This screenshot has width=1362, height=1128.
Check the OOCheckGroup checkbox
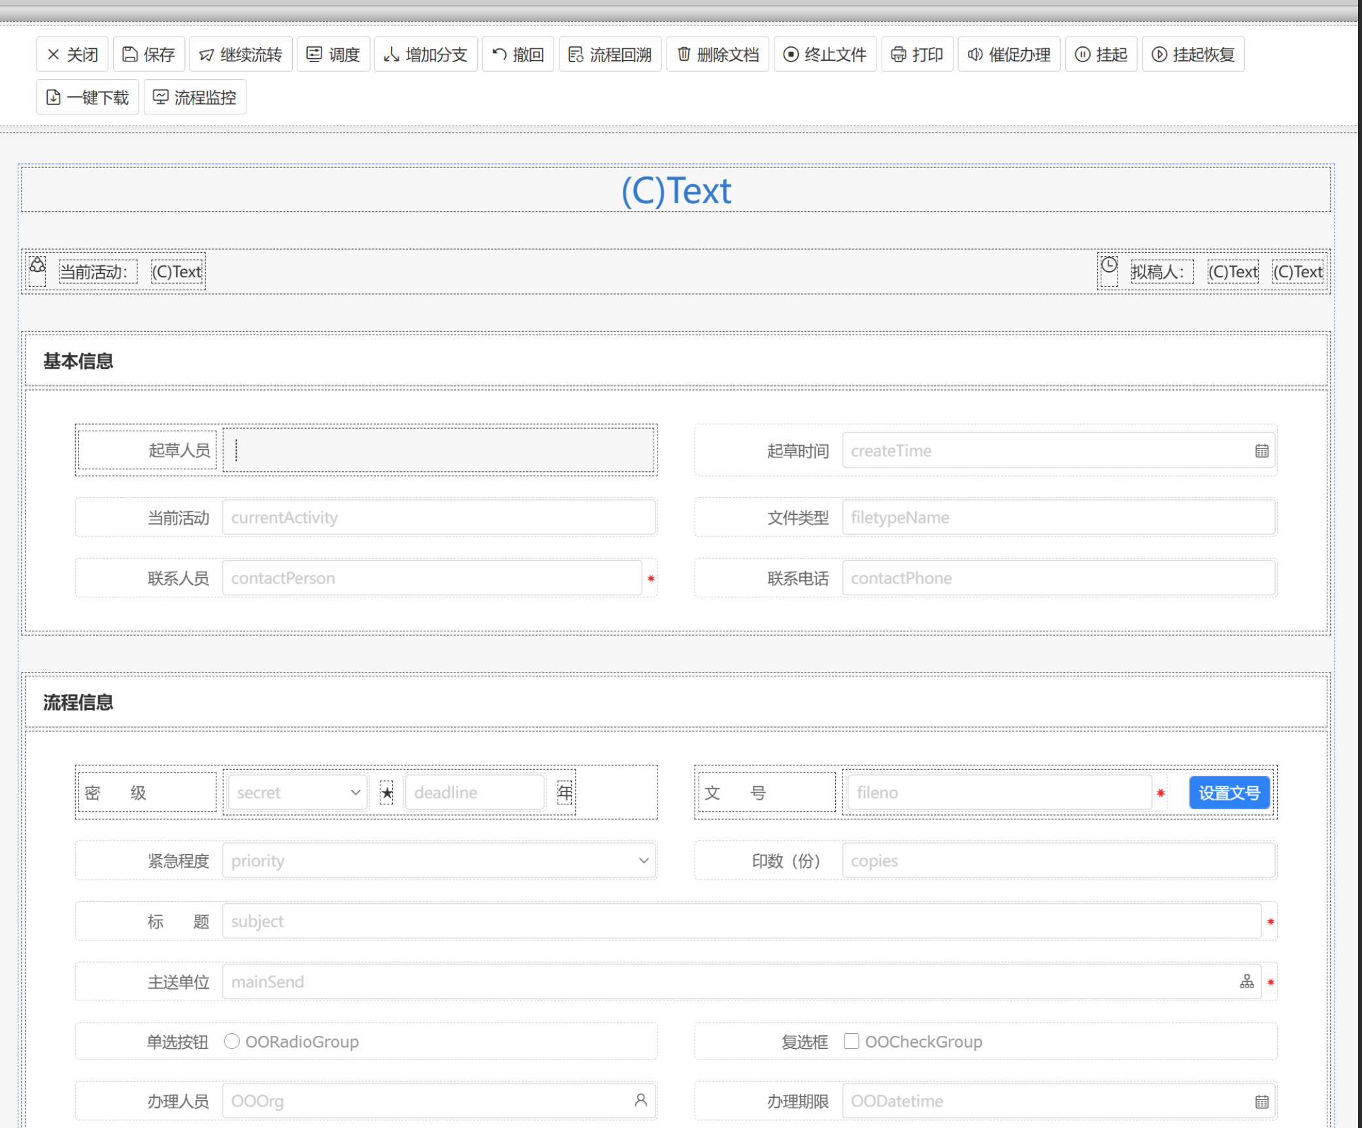[851, 1041]
